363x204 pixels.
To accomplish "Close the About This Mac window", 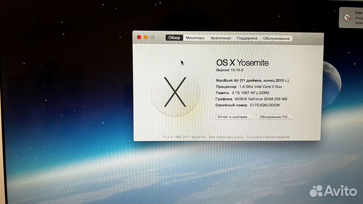I will pyautogui.click(x=139, y=37).
